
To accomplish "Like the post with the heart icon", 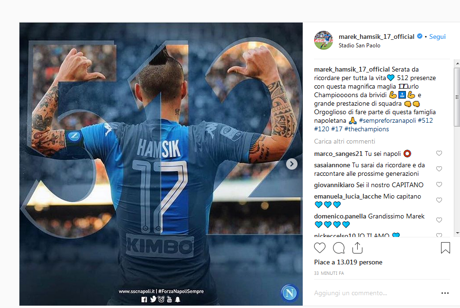I will [x=320, y=248].
